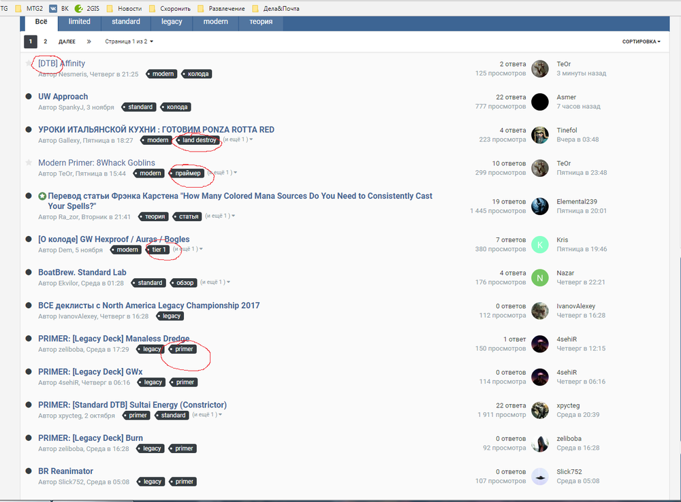Viewport: 681px width, 502px height.
Task: Click Nazar's green N avatar
Action: 540,278
